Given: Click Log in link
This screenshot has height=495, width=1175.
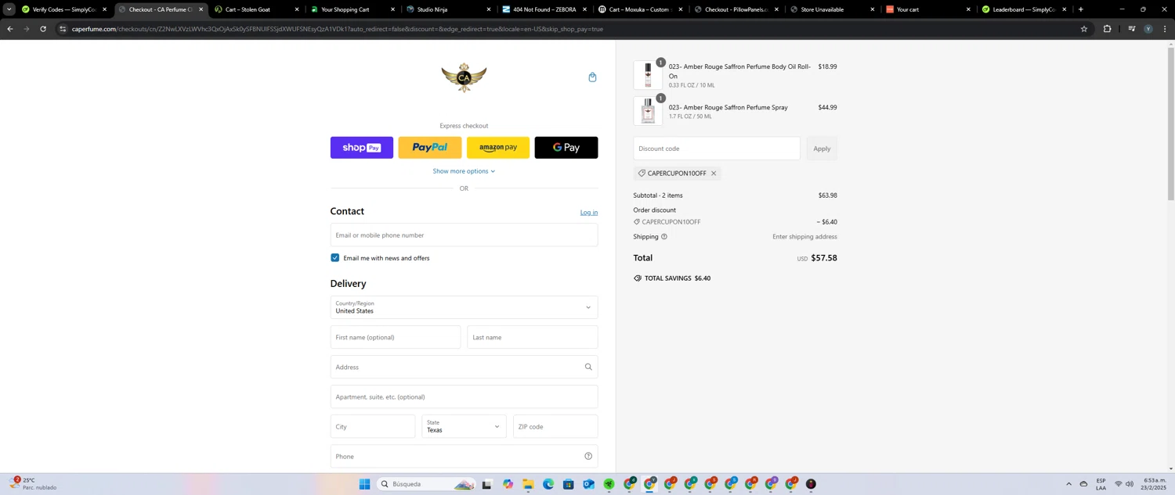Looking at the screenshot, I should point(589,213).
